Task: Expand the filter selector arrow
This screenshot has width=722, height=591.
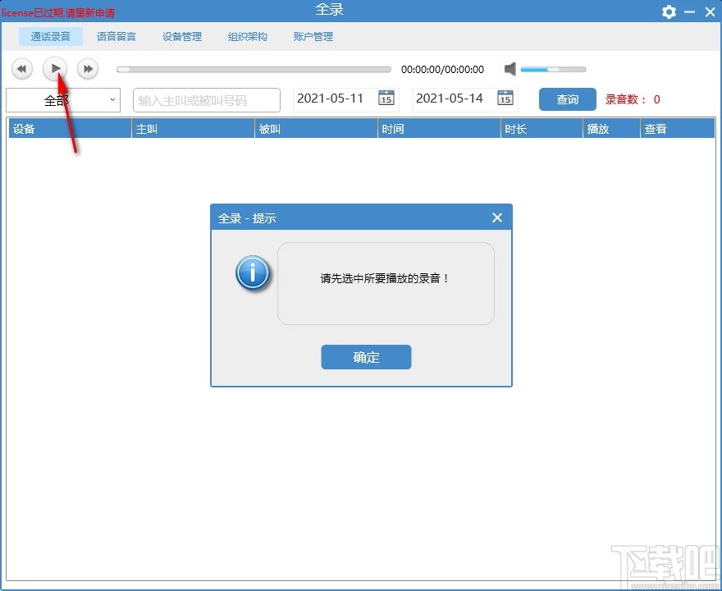Action: (113, 99)
